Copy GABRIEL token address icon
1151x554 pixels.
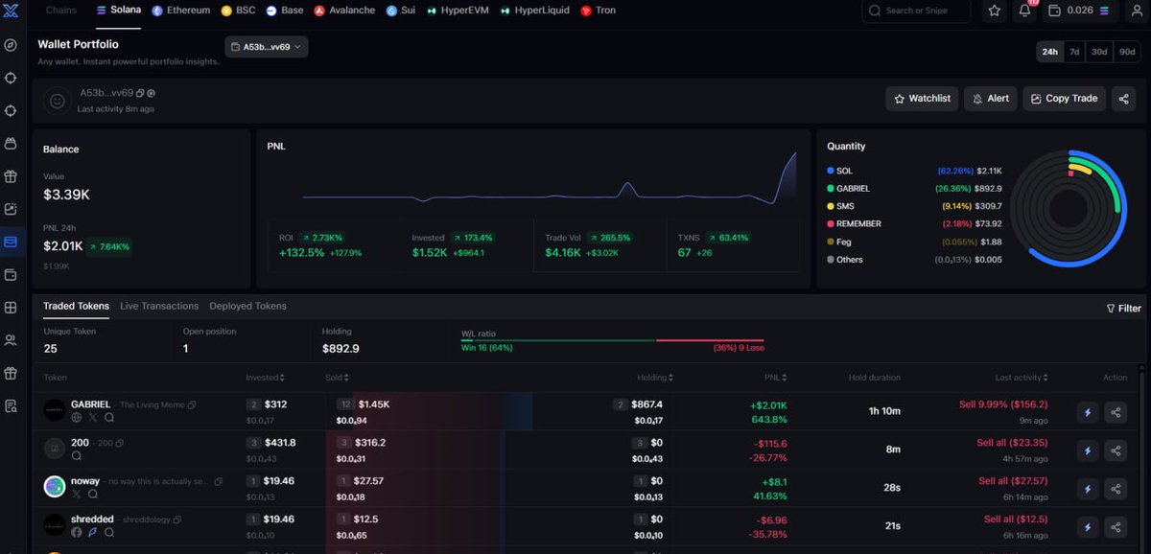point(192,405)
